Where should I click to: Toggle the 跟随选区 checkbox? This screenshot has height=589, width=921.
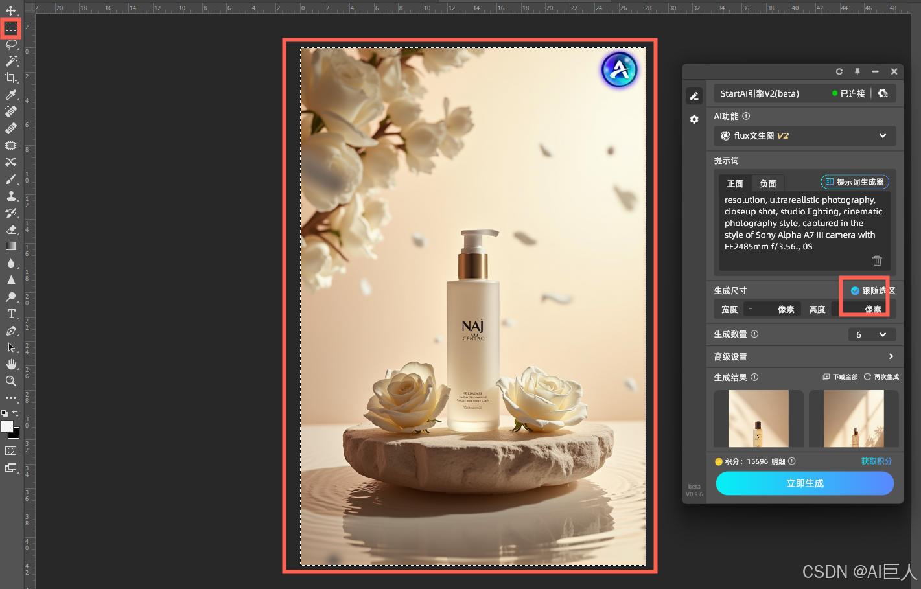pos(855,291)
